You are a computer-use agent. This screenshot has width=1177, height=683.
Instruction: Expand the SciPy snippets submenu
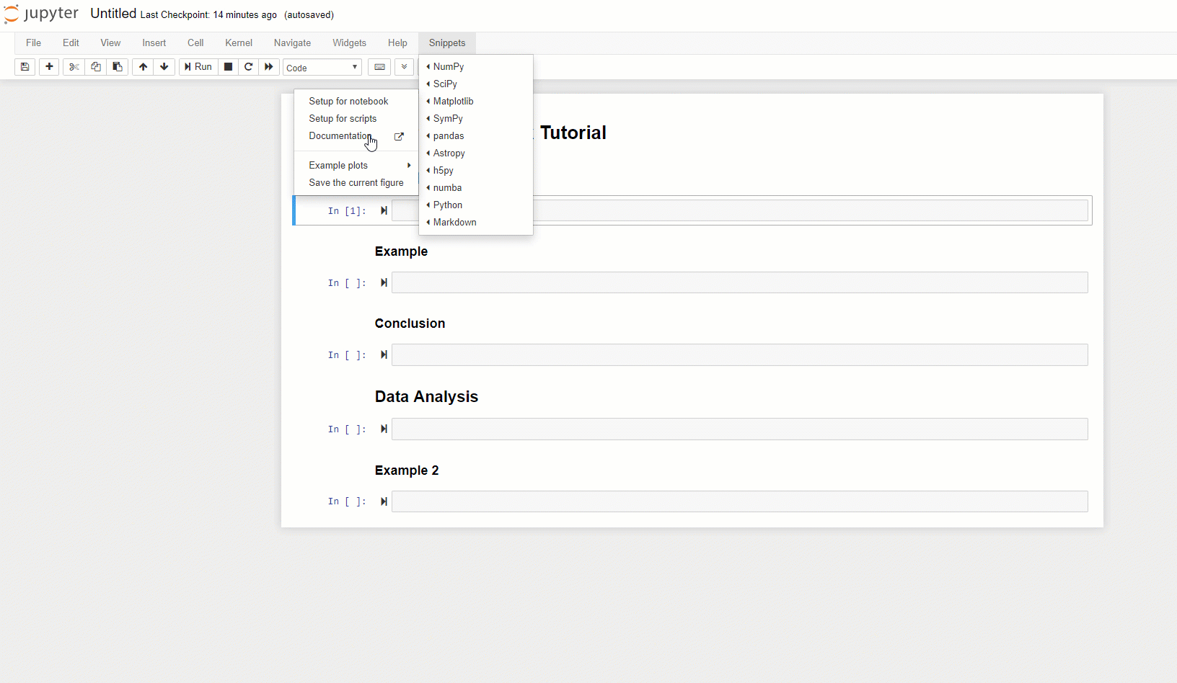pyautogui.click(x=476, y=84)
